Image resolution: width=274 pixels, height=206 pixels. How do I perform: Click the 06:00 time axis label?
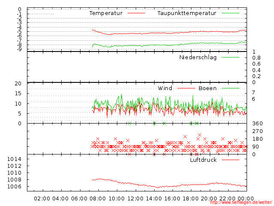click(x=79, y=199)
